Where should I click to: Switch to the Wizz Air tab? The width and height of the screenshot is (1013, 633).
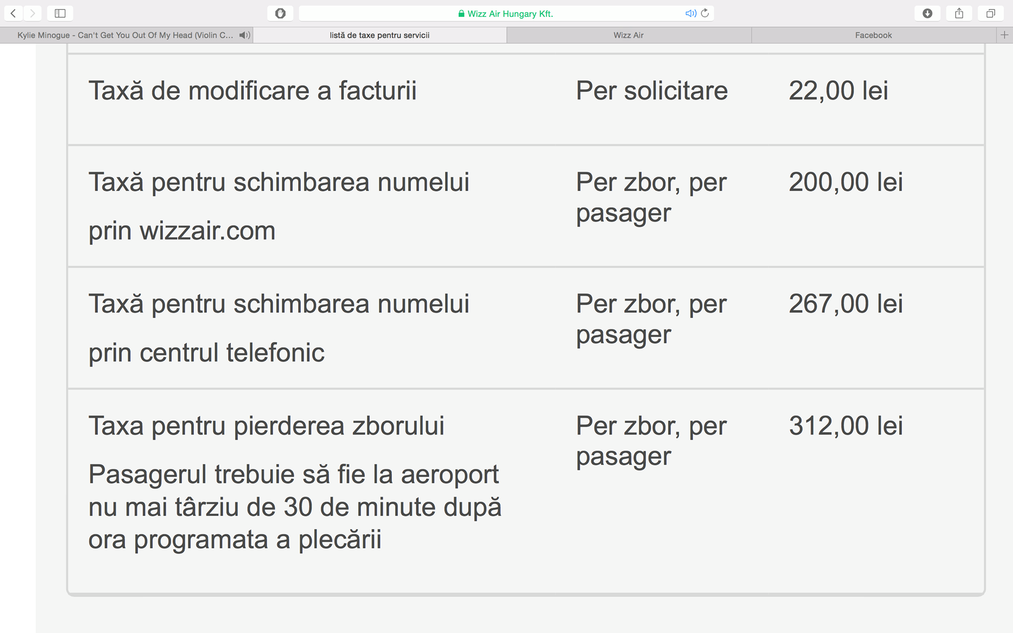coord(629,35)
